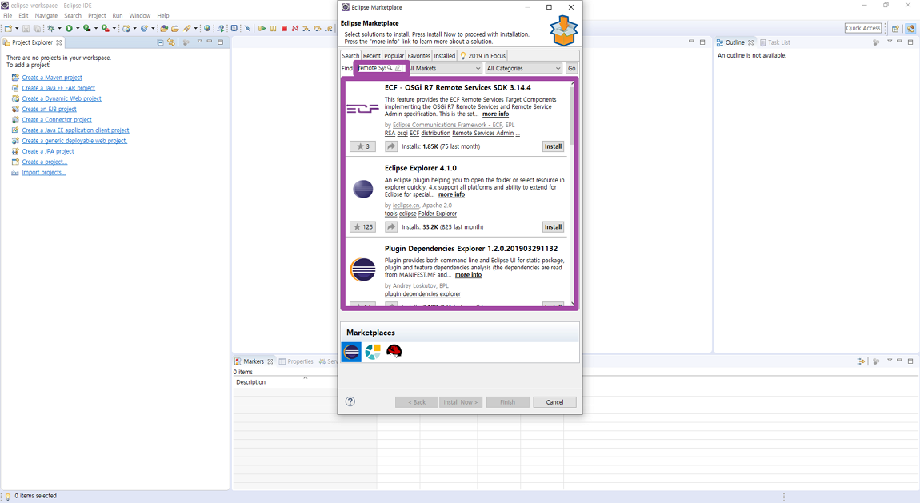Switch to the Popular tab

(394, 56)
